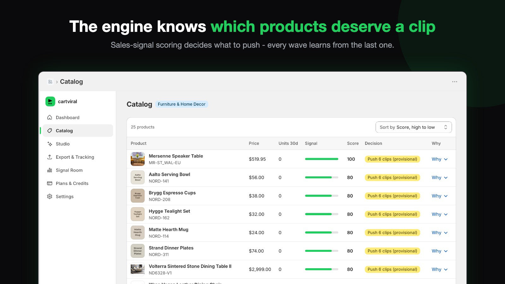Click the Why column header
Image resolution: width=505 pixels, height=284 pixels.
click(x=436, y=143)
